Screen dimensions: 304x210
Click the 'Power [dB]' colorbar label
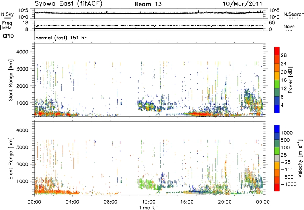(x=290, y=80)
